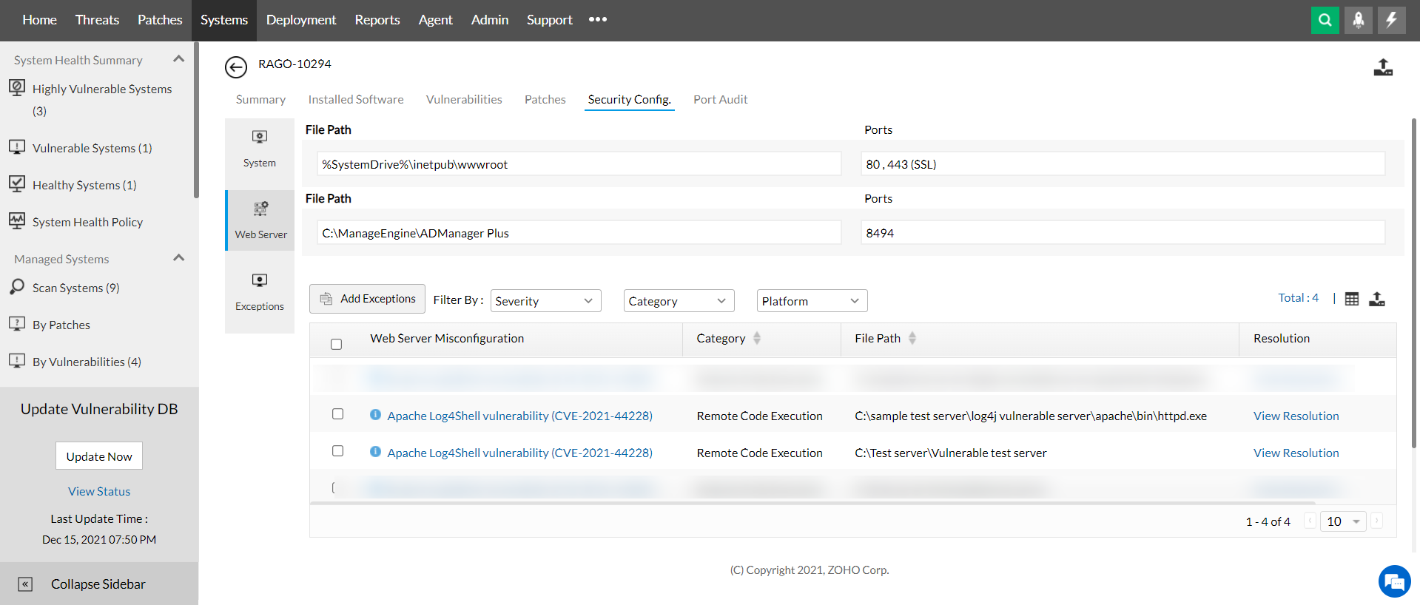This screenshot has height=605, width=1420.
Task: Click the column chooser table icon
Action: pos(1352,299)
